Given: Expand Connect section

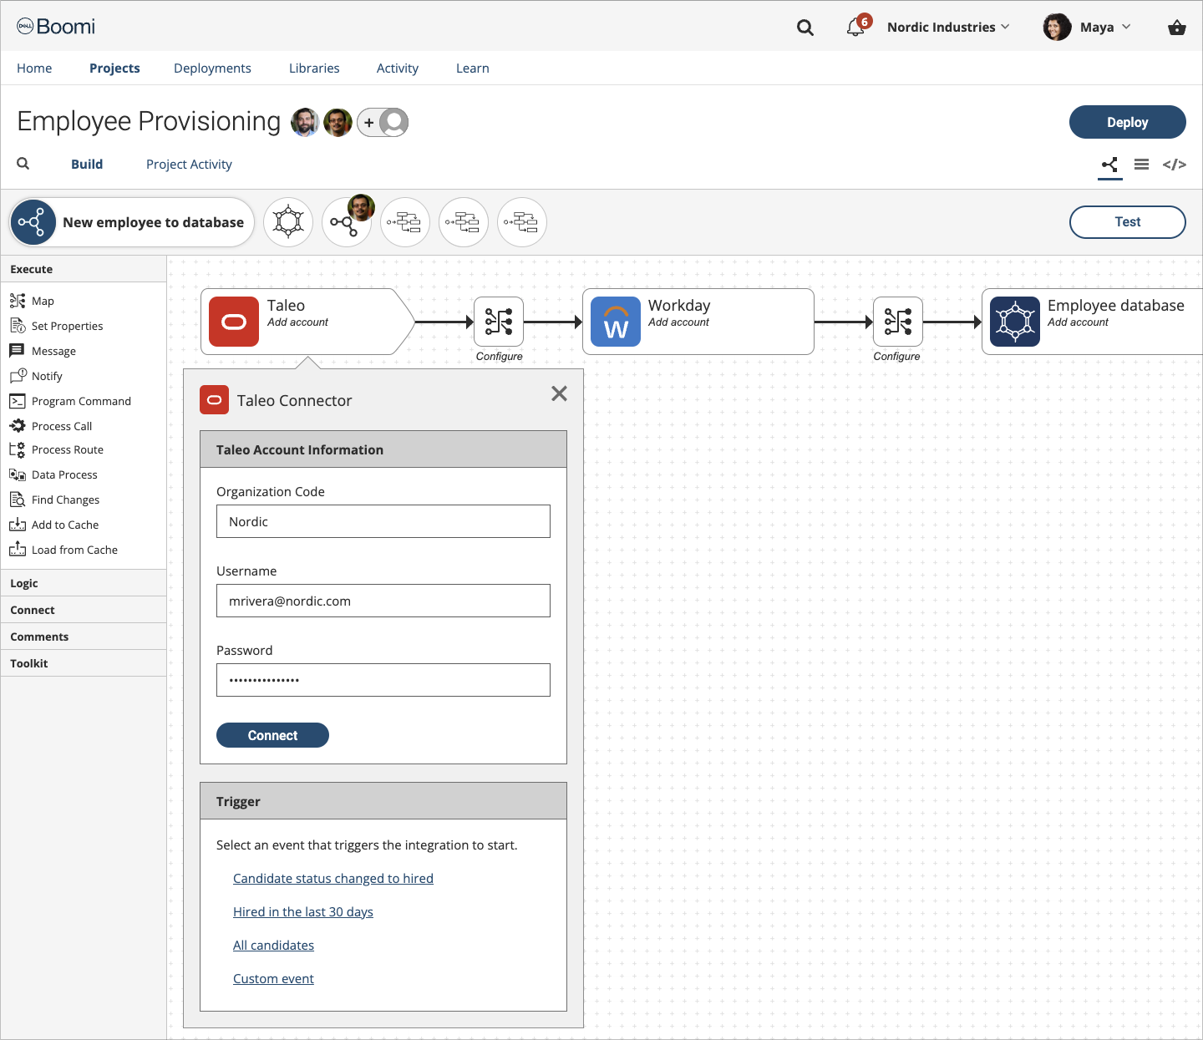Looking at the screenshot, I should pyautogui.click(x=84, y=610).
